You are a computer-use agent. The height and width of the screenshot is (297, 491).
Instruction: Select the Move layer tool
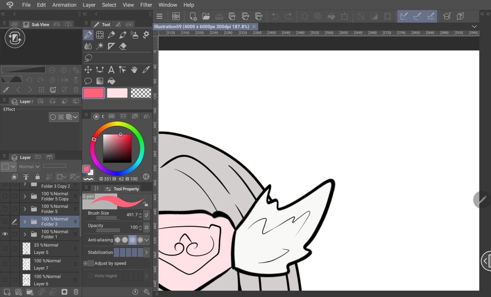[88, 70]
